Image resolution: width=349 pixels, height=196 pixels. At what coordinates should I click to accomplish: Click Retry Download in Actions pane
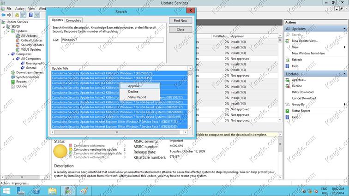coord(302,92)
